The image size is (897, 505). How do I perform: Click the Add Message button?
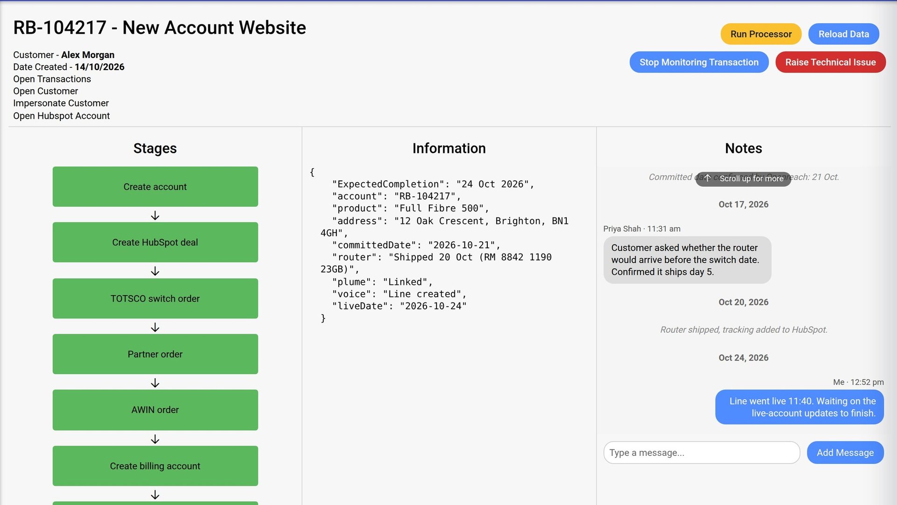point(845,453)
